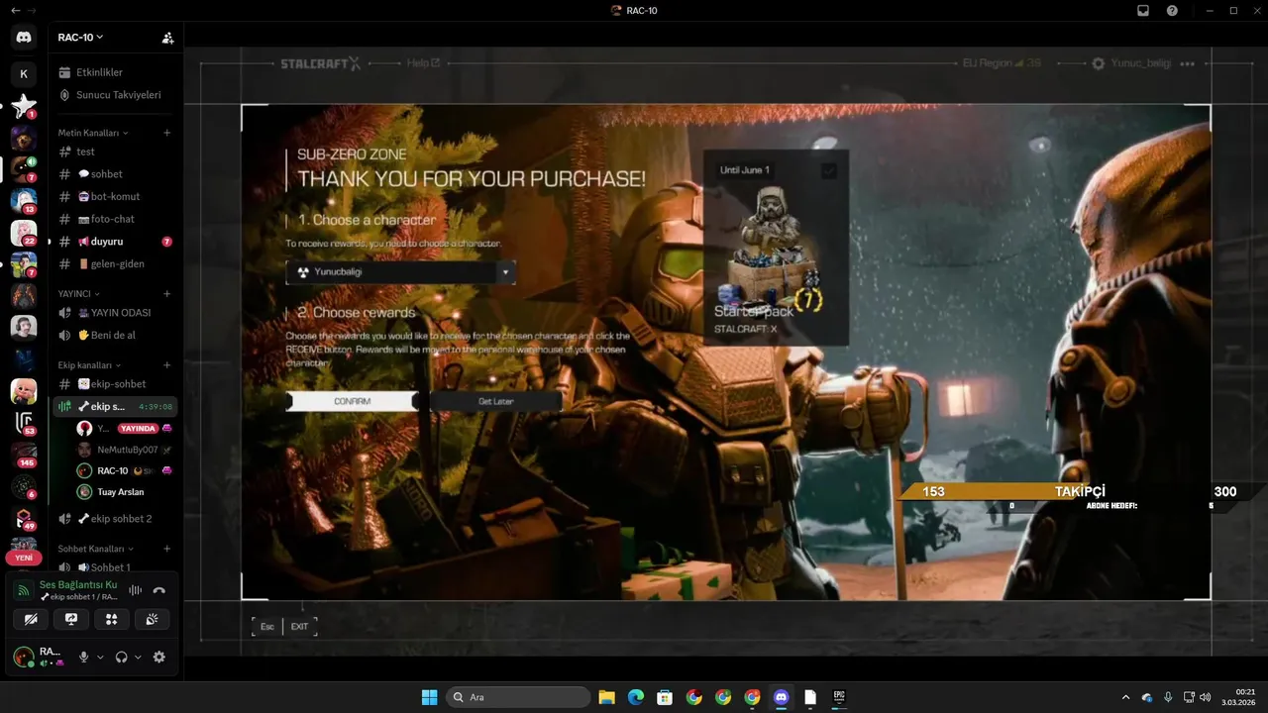The image size is (1268, 713).
Task: Collapse the Metin Kanalları category
Action: 93,133
